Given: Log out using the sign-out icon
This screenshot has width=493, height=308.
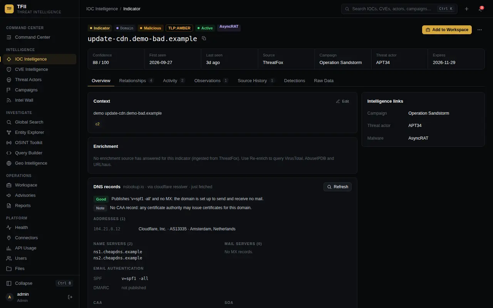Looking at the screenshot, I should pos(70,297).
